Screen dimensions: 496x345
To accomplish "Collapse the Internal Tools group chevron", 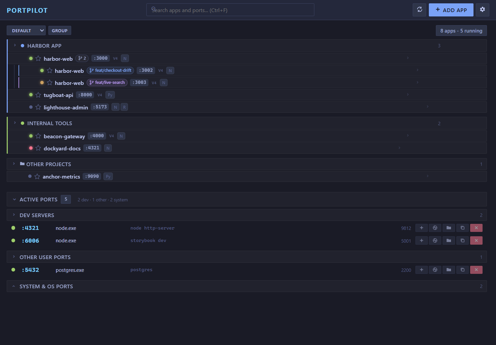I will pyautogui.click(x=15, y=123).
